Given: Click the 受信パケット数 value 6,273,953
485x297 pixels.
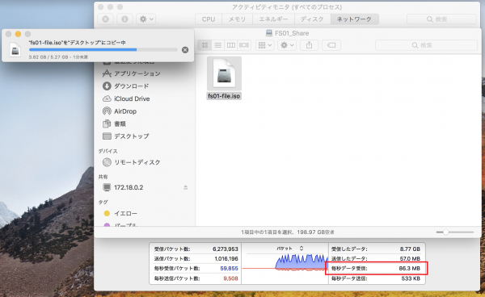Looking at the screenshot, I should coord(226,249).
